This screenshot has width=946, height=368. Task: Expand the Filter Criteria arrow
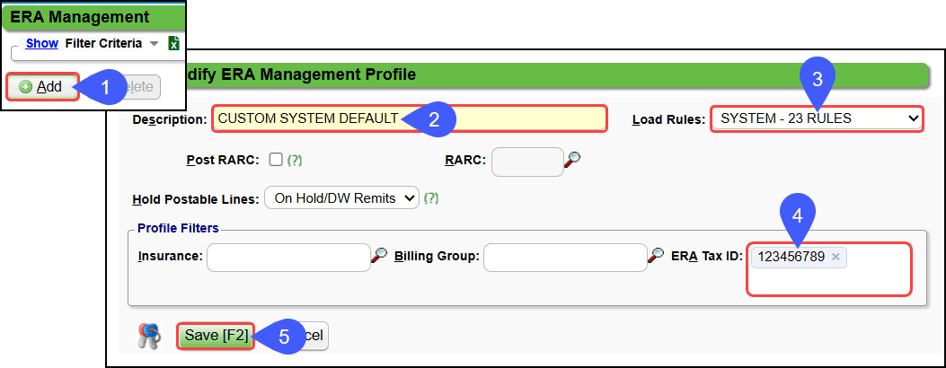(154, 44)
